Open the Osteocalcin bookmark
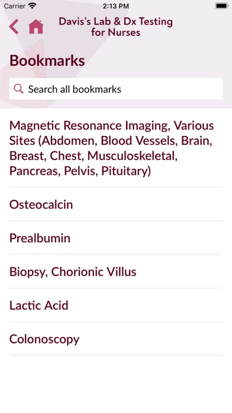232x413 pixels. click(116, 204)
